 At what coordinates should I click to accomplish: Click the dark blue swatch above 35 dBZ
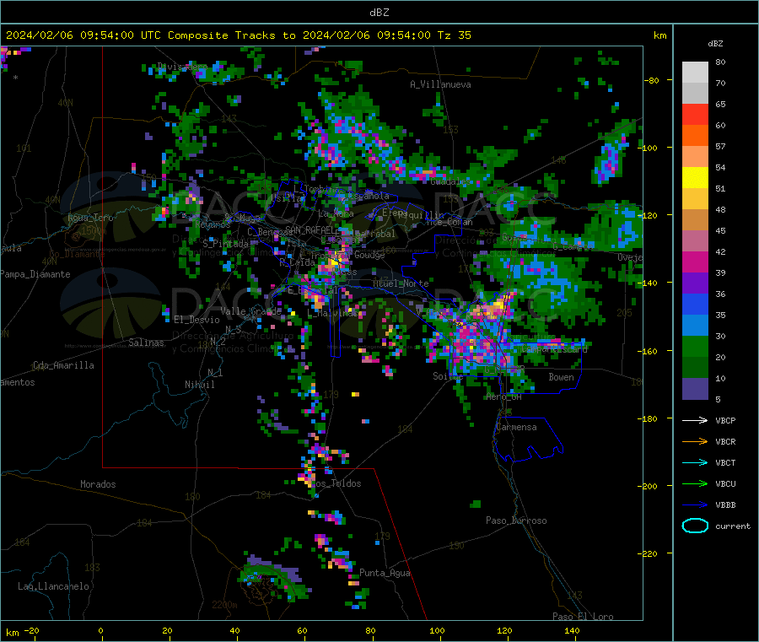(695, 304)
